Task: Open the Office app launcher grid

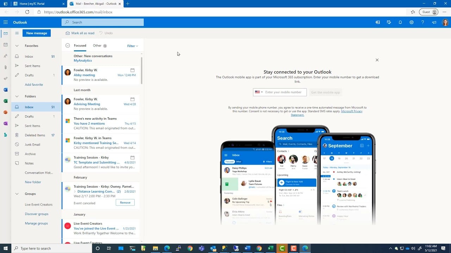Action: tap(5, 22)
